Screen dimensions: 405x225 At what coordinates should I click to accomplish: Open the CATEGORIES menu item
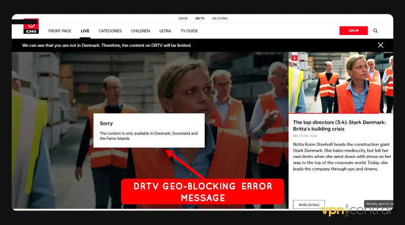(110, 31)
